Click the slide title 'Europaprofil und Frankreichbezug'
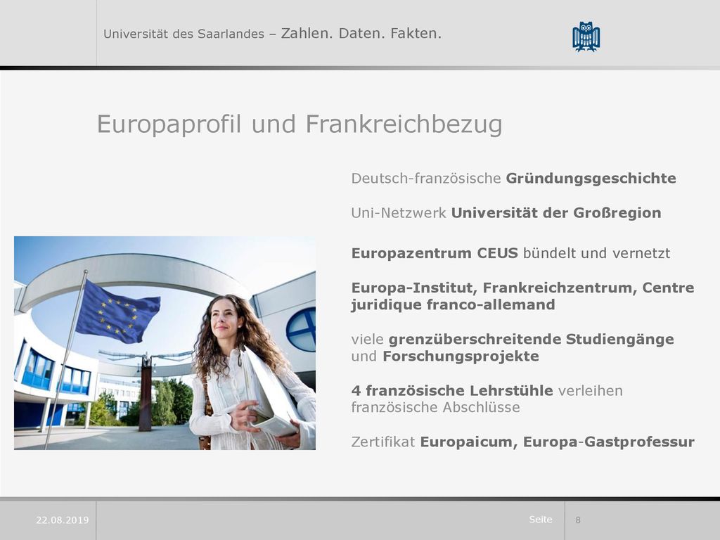The height and width of the screenshot is (540, 720). coord(300,125)
